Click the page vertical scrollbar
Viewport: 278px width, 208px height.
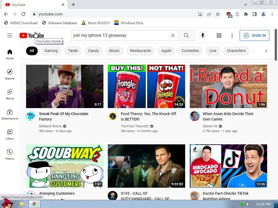click(x=276, y=45)
